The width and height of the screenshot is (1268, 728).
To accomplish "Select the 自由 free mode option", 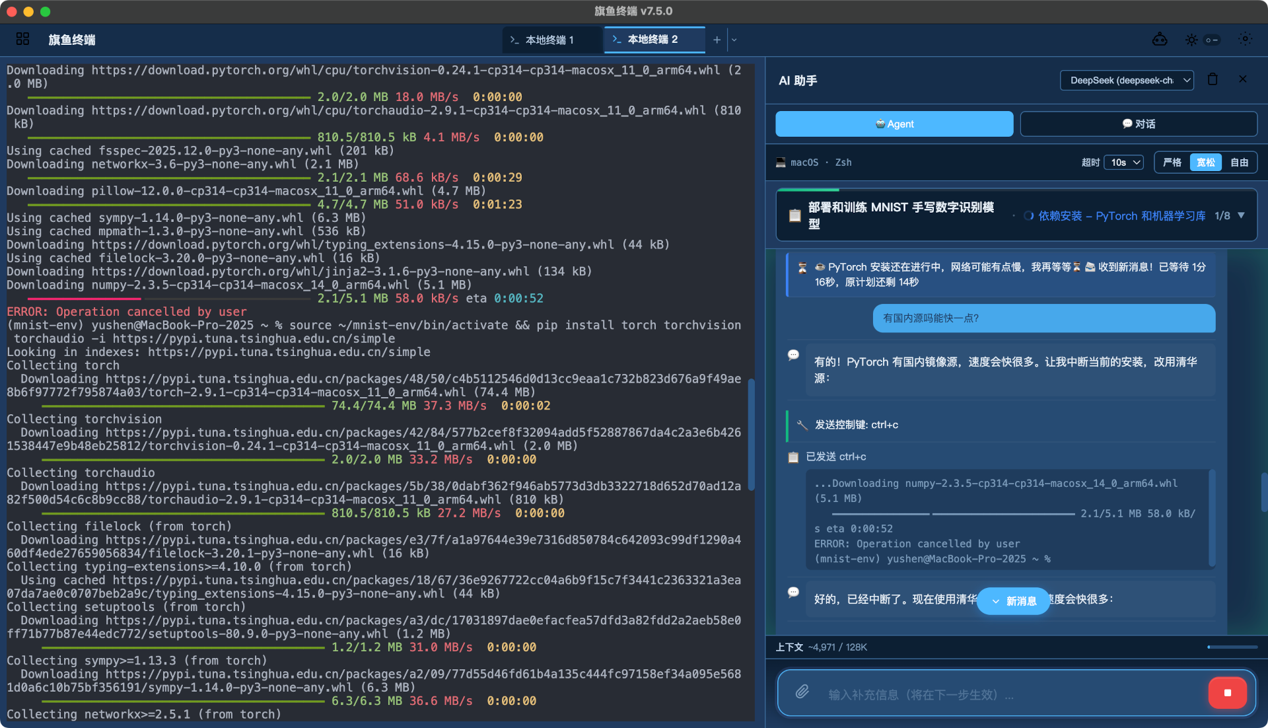I will tap(1239, 163).
